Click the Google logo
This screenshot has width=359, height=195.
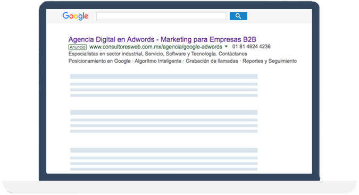[76, 16]
